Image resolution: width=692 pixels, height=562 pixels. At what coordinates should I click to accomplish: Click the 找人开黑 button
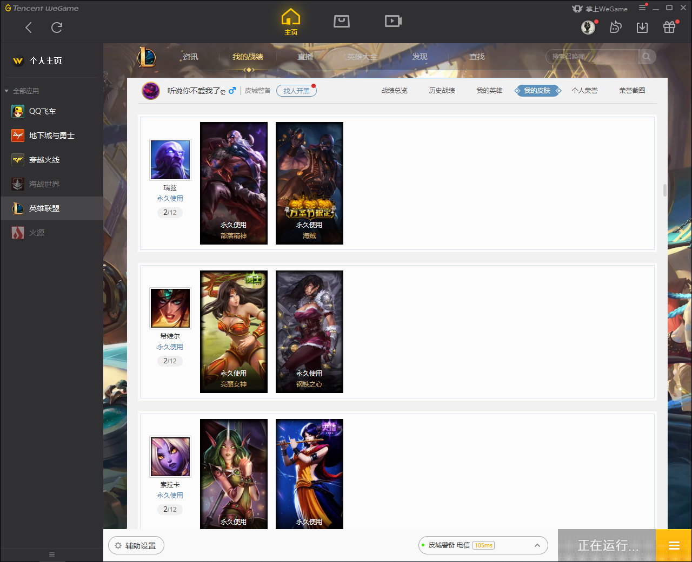pos(296,91)
